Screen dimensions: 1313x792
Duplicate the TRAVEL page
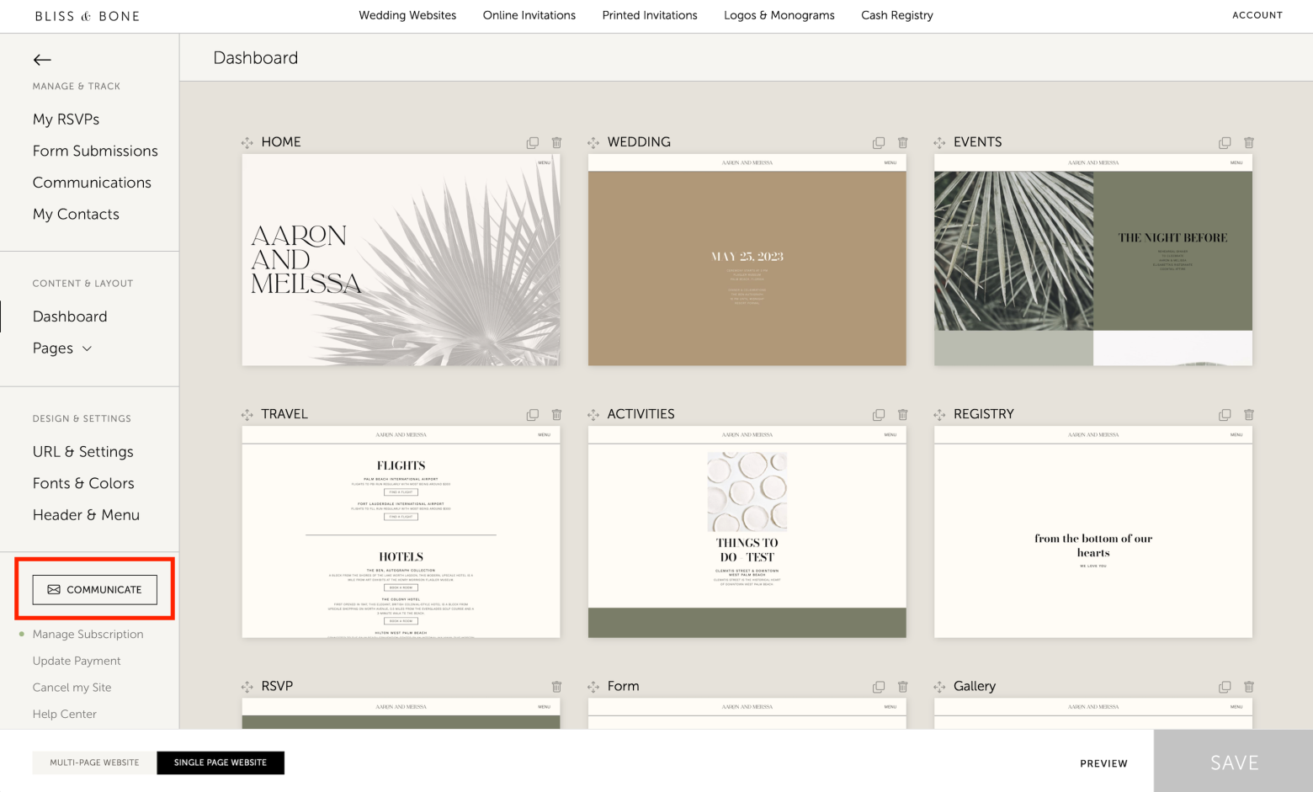click(532, 415)
